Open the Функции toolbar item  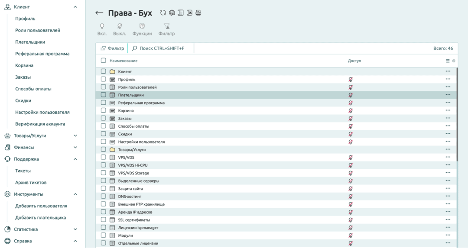click(142, 26)
